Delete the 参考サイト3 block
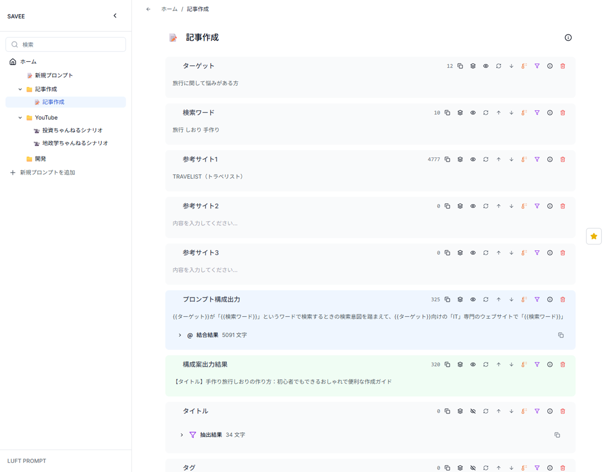Viewport: 609px width, 472px height. pos(563,253)
